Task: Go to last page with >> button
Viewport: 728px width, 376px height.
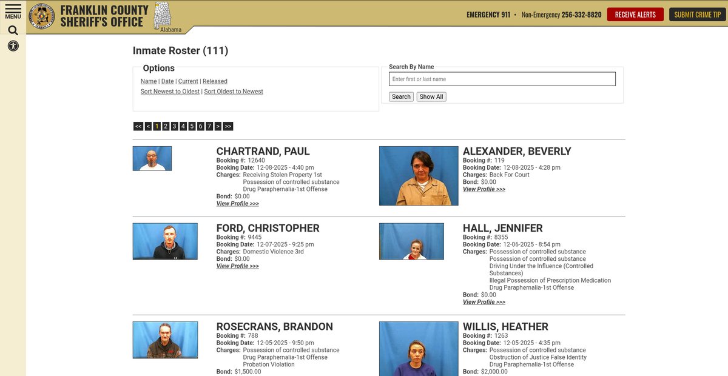Action: 228,126
